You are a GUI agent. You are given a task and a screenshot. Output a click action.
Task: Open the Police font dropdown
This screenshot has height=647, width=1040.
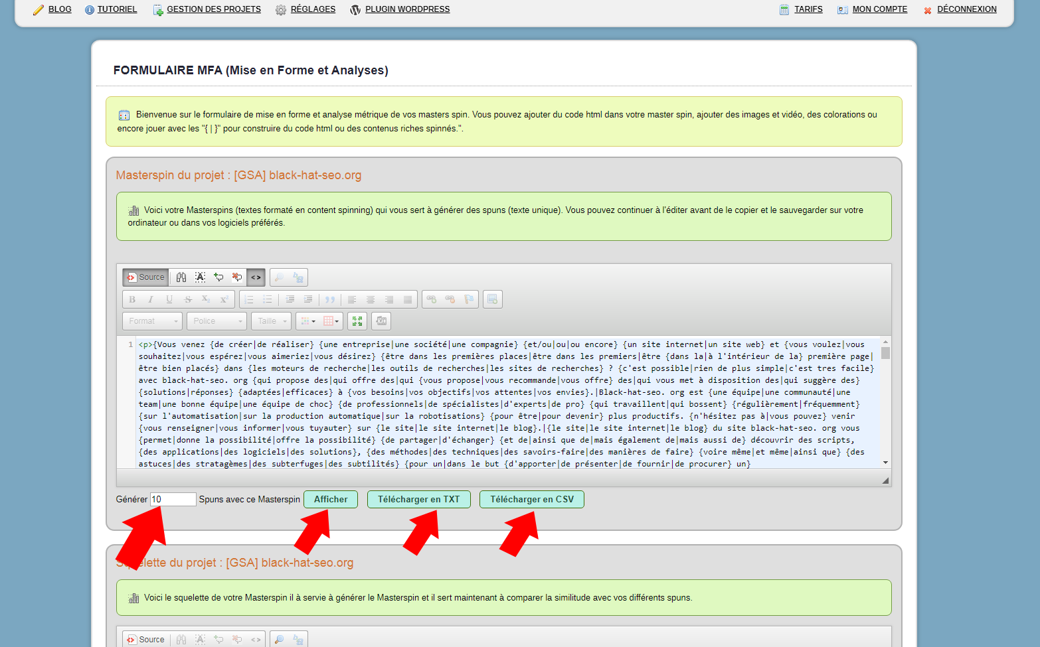pos(217,321)
